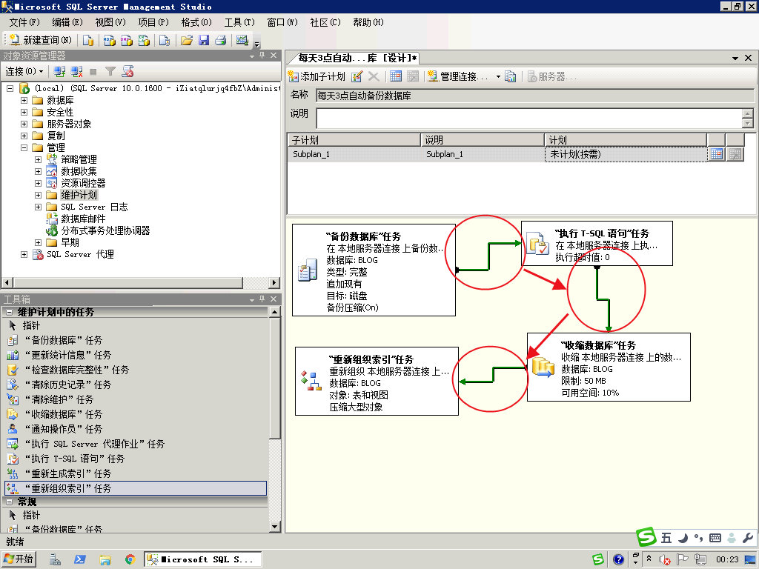Click the Refresh icon in Object Explorer toolbar
The image size is (759, 569).
coord(127,72)
